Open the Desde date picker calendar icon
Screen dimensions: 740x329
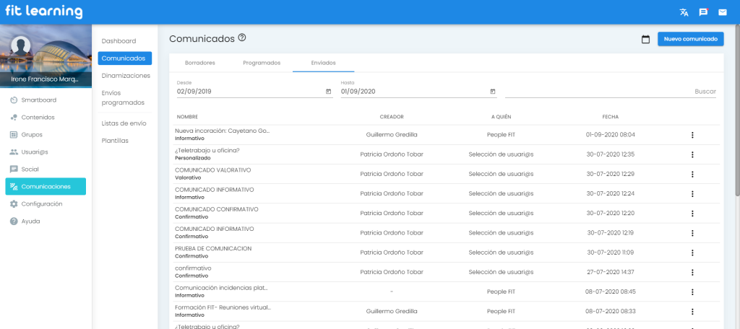coord(328,92)
